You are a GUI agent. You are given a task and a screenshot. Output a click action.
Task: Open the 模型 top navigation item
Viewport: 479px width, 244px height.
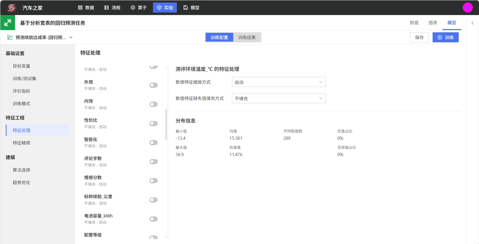pos(191,8)
